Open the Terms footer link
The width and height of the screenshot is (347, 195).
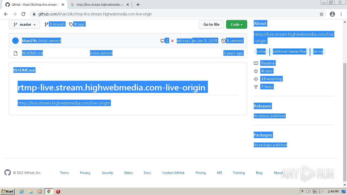tap(64, 173)
